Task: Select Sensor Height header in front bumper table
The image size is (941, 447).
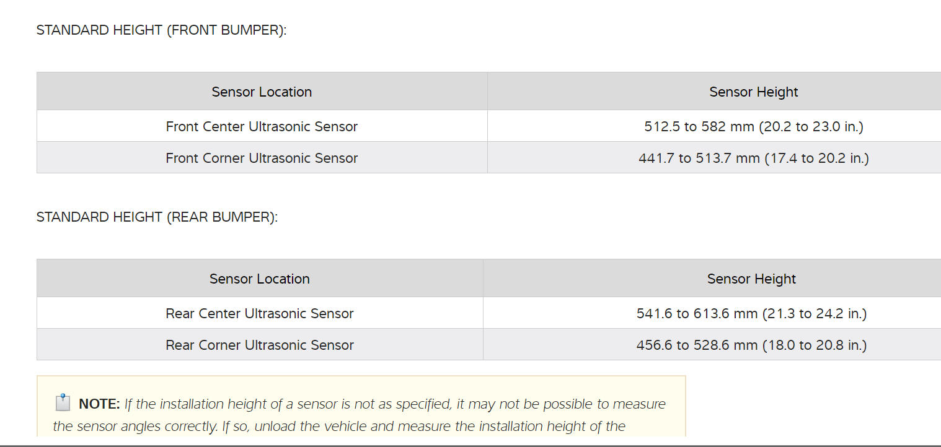Action: (x=753, y=92)
